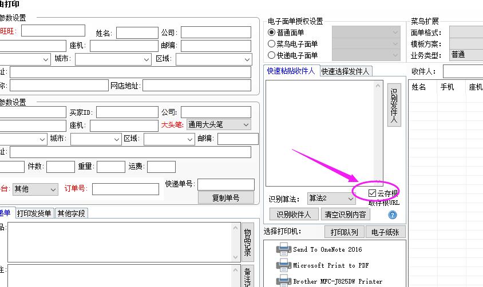Open the 大头笔 通用大头笔 dropdown
Image resolution: width=483 pixels, height=287 pixels.
(x=219, y=124)
